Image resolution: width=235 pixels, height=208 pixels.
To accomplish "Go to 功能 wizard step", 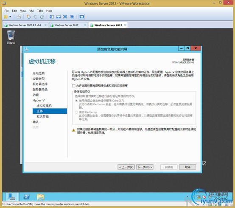I will coord(36,95).
